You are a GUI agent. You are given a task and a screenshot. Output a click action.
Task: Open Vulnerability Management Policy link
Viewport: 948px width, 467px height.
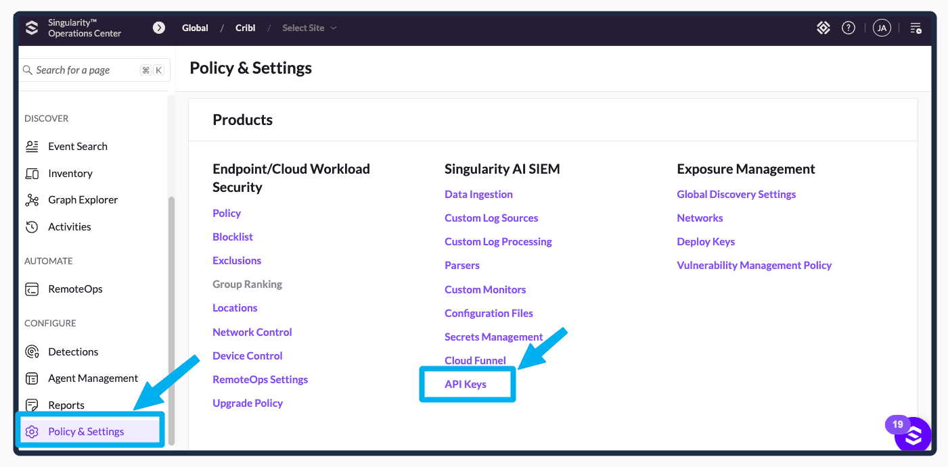[754, 265]
